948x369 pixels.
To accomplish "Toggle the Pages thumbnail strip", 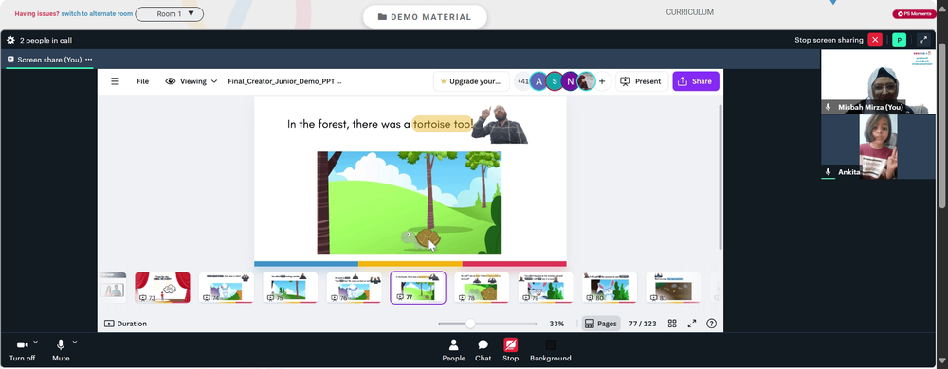I will [601, 324].
